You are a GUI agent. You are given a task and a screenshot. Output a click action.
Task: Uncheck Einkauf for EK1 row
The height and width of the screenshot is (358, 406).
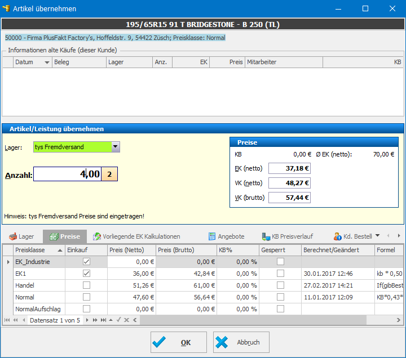86,274
